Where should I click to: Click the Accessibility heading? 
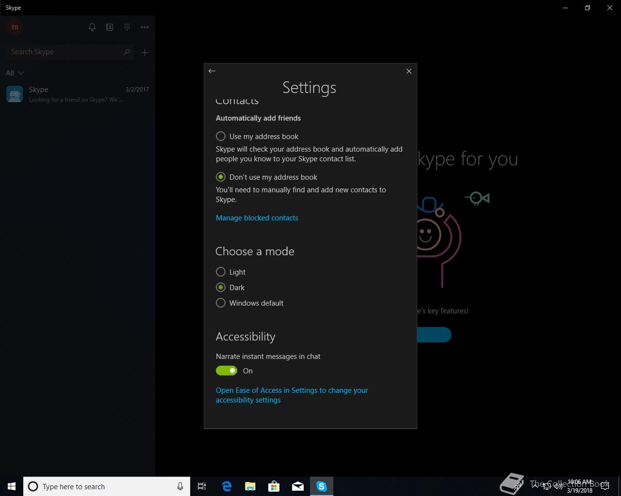pos(245,337)
